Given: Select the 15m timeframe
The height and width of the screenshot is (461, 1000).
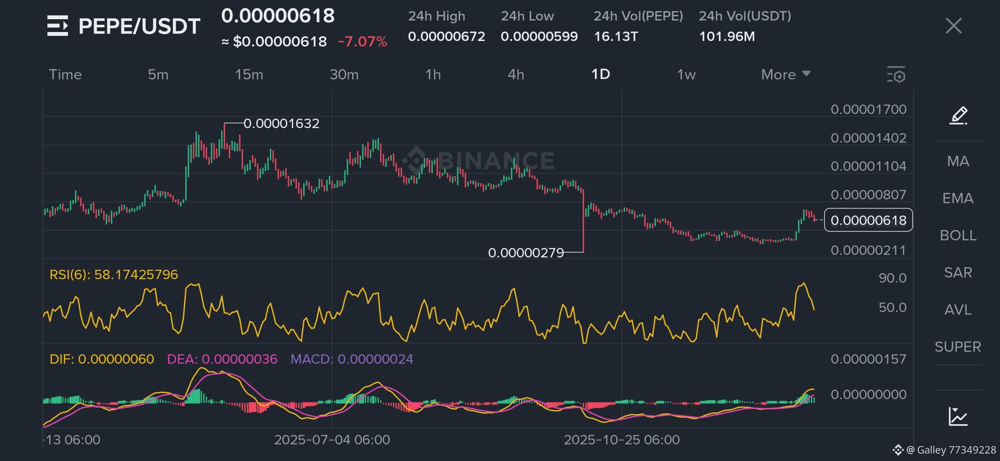Looking at the screenshot, I should point(249,75).
